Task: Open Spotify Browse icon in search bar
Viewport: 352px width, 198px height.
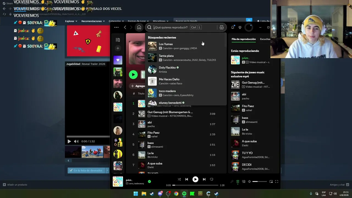Action: pyautogui.click(x=221, y=27)
